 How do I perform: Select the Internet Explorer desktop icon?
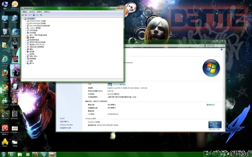coord(5,61)
